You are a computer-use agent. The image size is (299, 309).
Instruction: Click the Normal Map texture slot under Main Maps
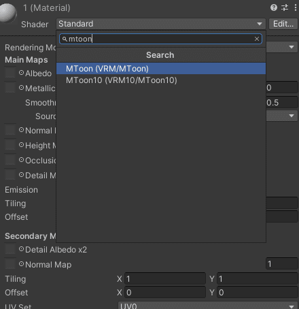10,130
